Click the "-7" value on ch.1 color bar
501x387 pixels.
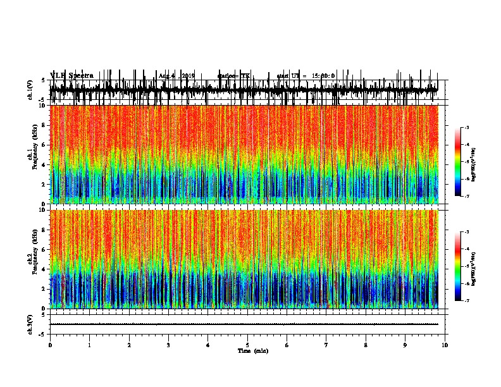(x=467, y=196)
